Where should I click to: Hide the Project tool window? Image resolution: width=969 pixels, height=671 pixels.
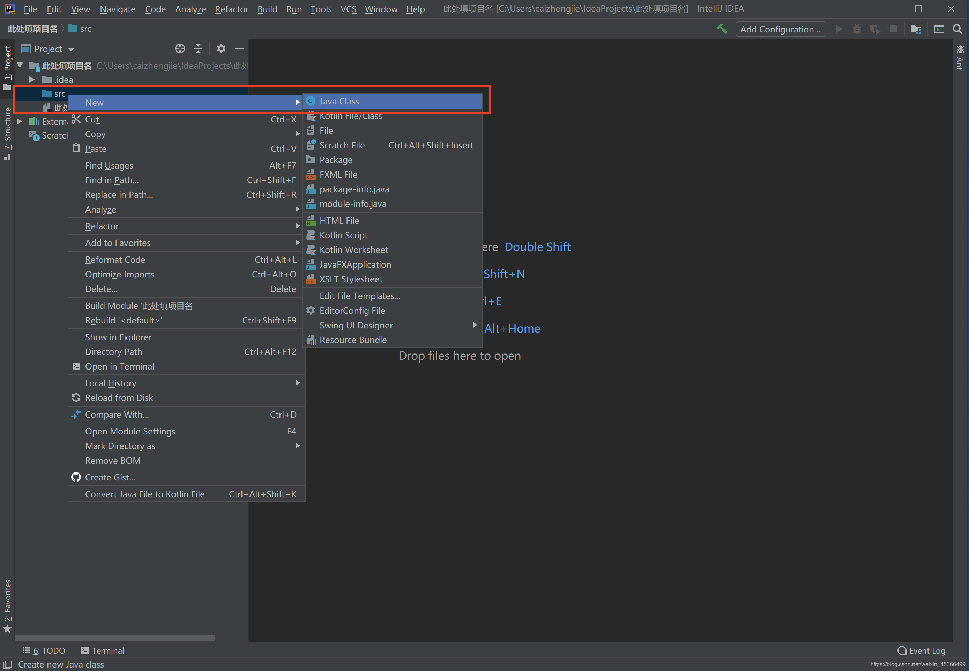coord(239,49)
